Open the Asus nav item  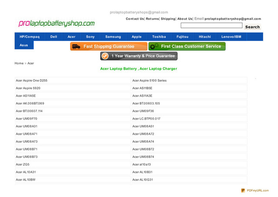pyautogui.click(x=24, y=45)
